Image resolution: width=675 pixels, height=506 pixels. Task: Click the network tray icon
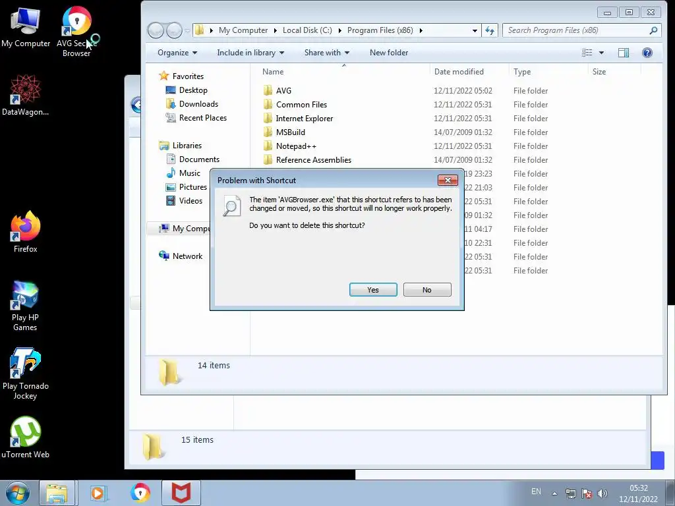click(571, 493)
